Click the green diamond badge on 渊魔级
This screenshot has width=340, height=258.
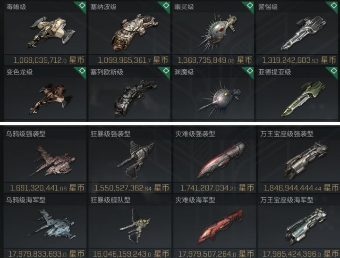point(250,71)
